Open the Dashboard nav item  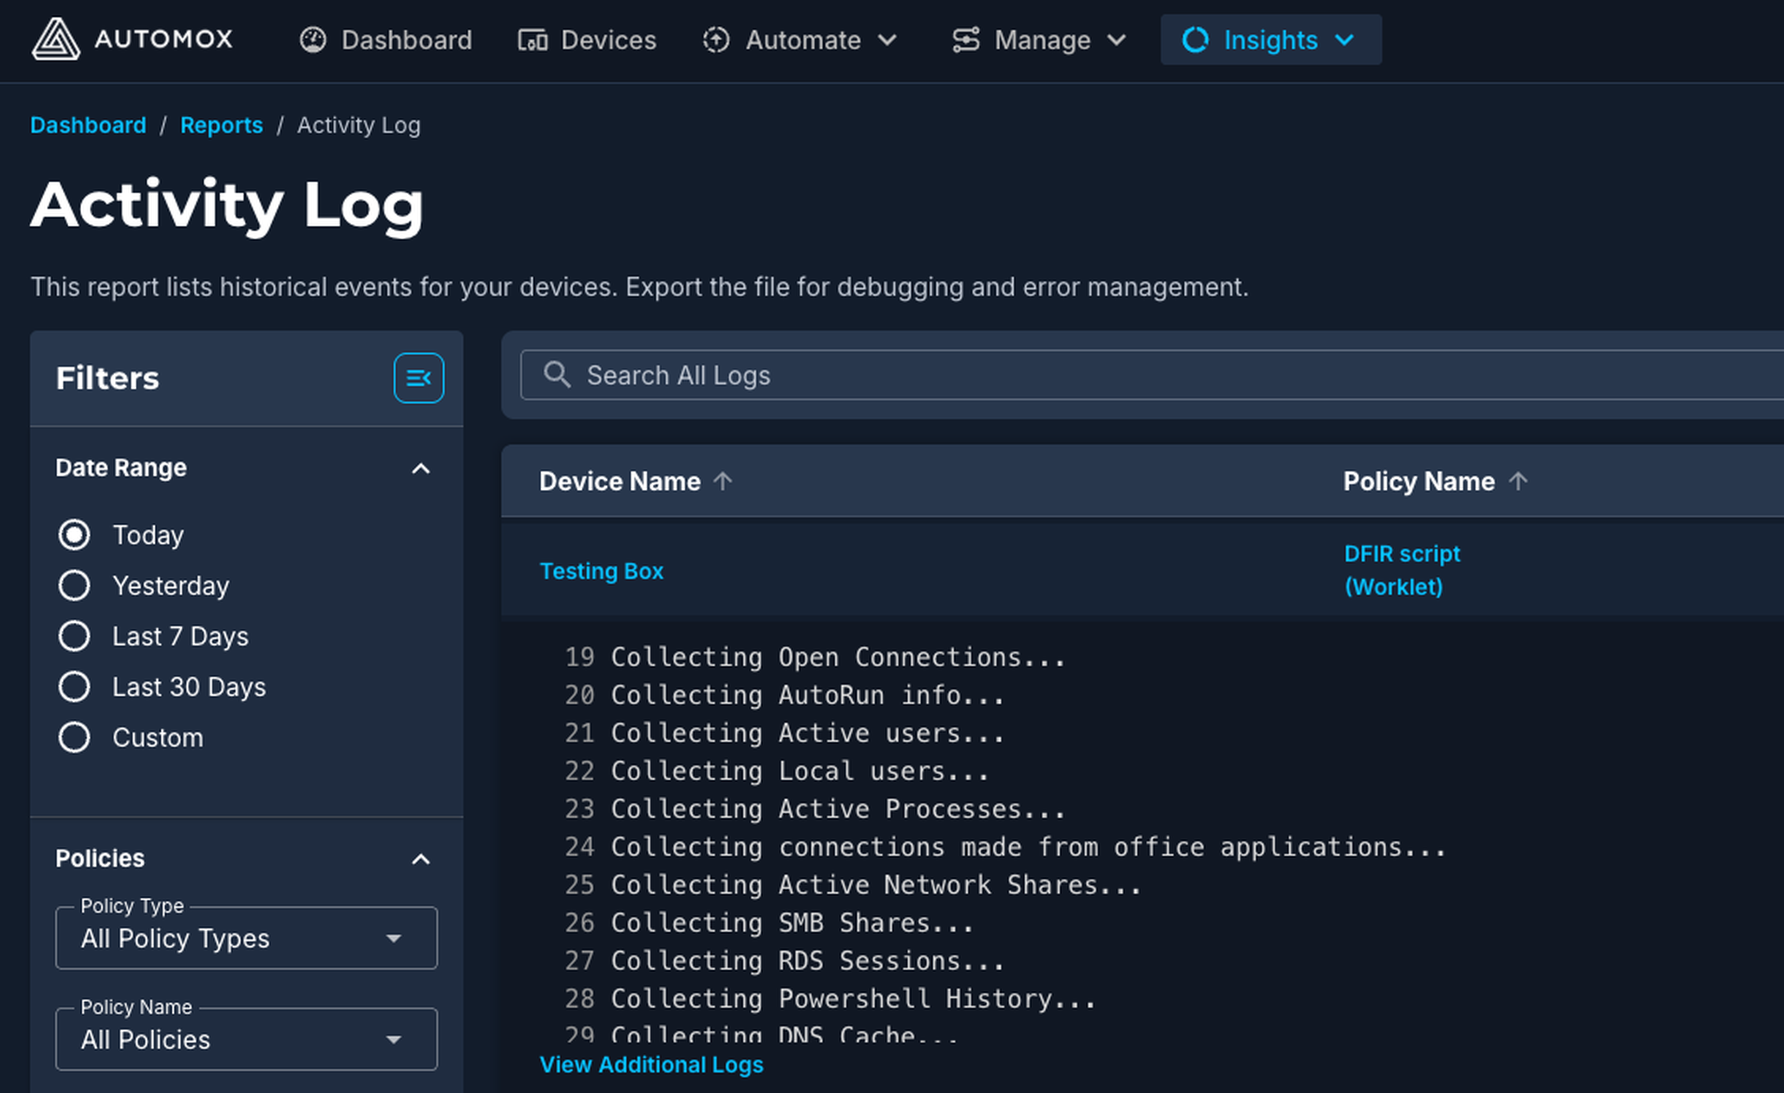[386, 40]
